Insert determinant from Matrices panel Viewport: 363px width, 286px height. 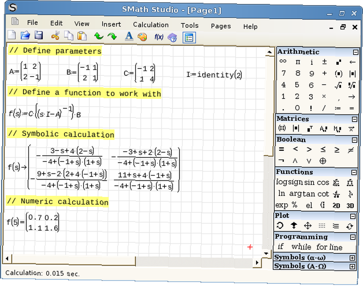pyautogui.click(x=296, y=128)
